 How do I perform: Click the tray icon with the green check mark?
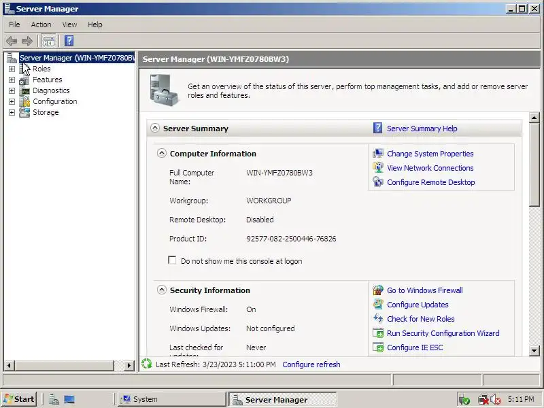point(464,400)
